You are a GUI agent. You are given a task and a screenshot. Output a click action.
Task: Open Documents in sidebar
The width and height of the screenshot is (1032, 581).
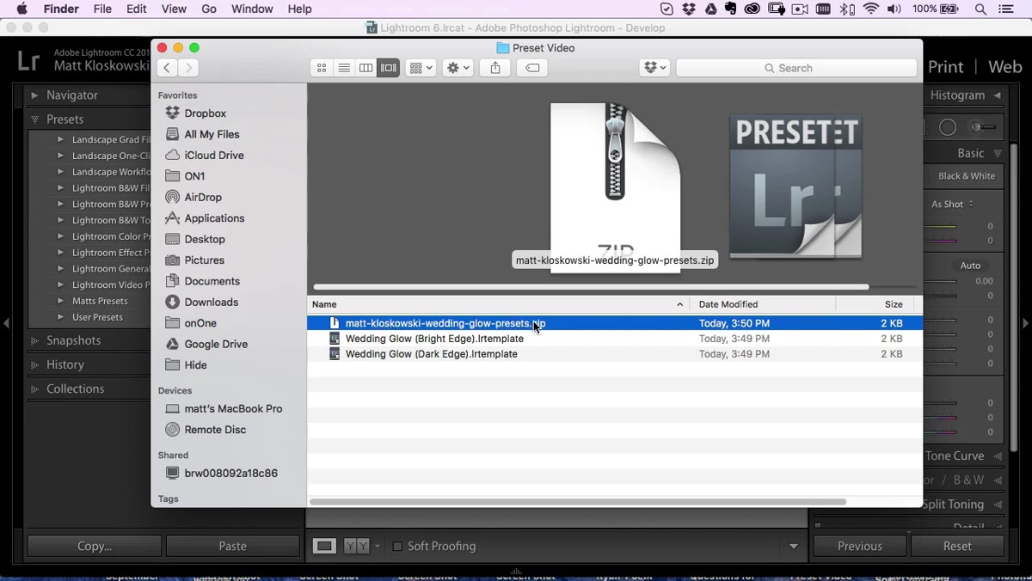(x=212, y=281)
